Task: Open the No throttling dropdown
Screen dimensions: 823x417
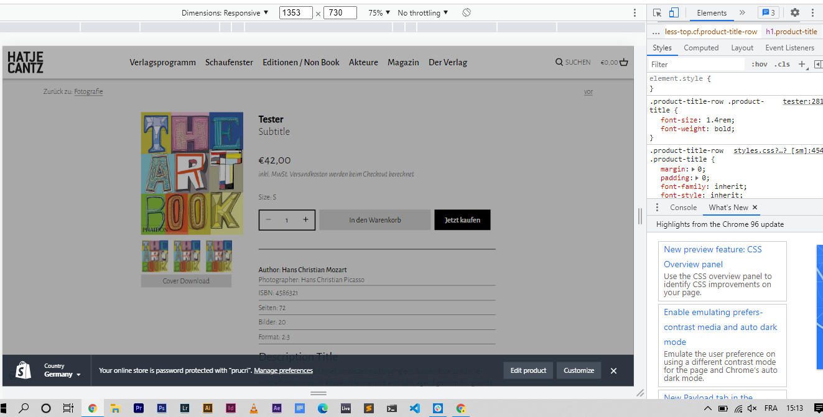Action: 423,12
